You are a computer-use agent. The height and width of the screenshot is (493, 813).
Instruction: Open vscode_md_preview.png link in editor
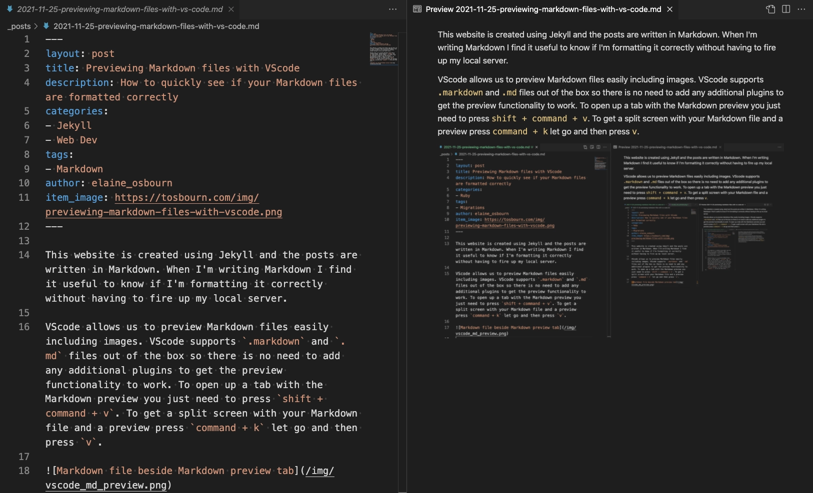click(x=105, y=485)
